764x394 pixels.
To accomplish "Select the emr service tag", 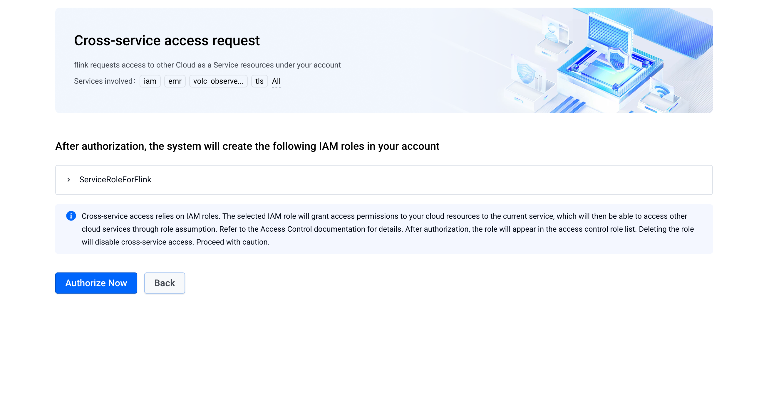I will [175, 81].
